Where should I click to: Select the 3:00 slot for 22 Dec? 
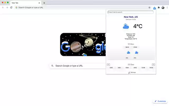[119, 68]
